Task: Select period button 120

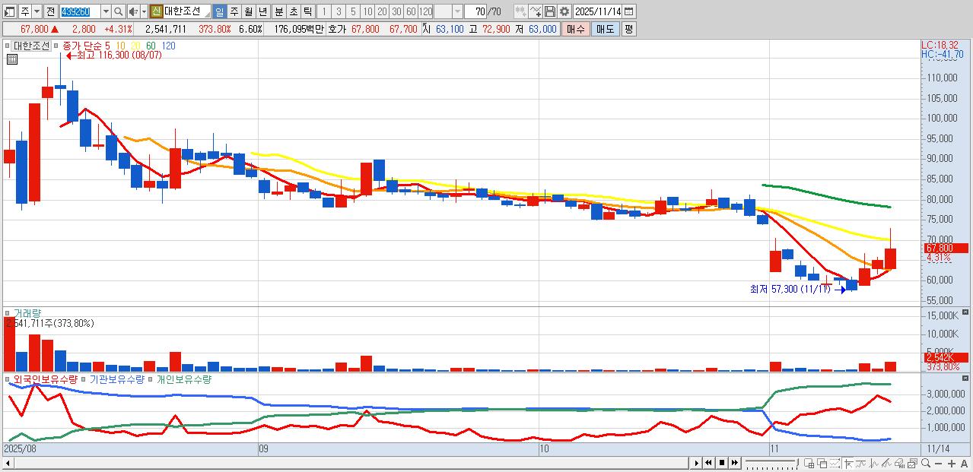Action: (426, 11)
